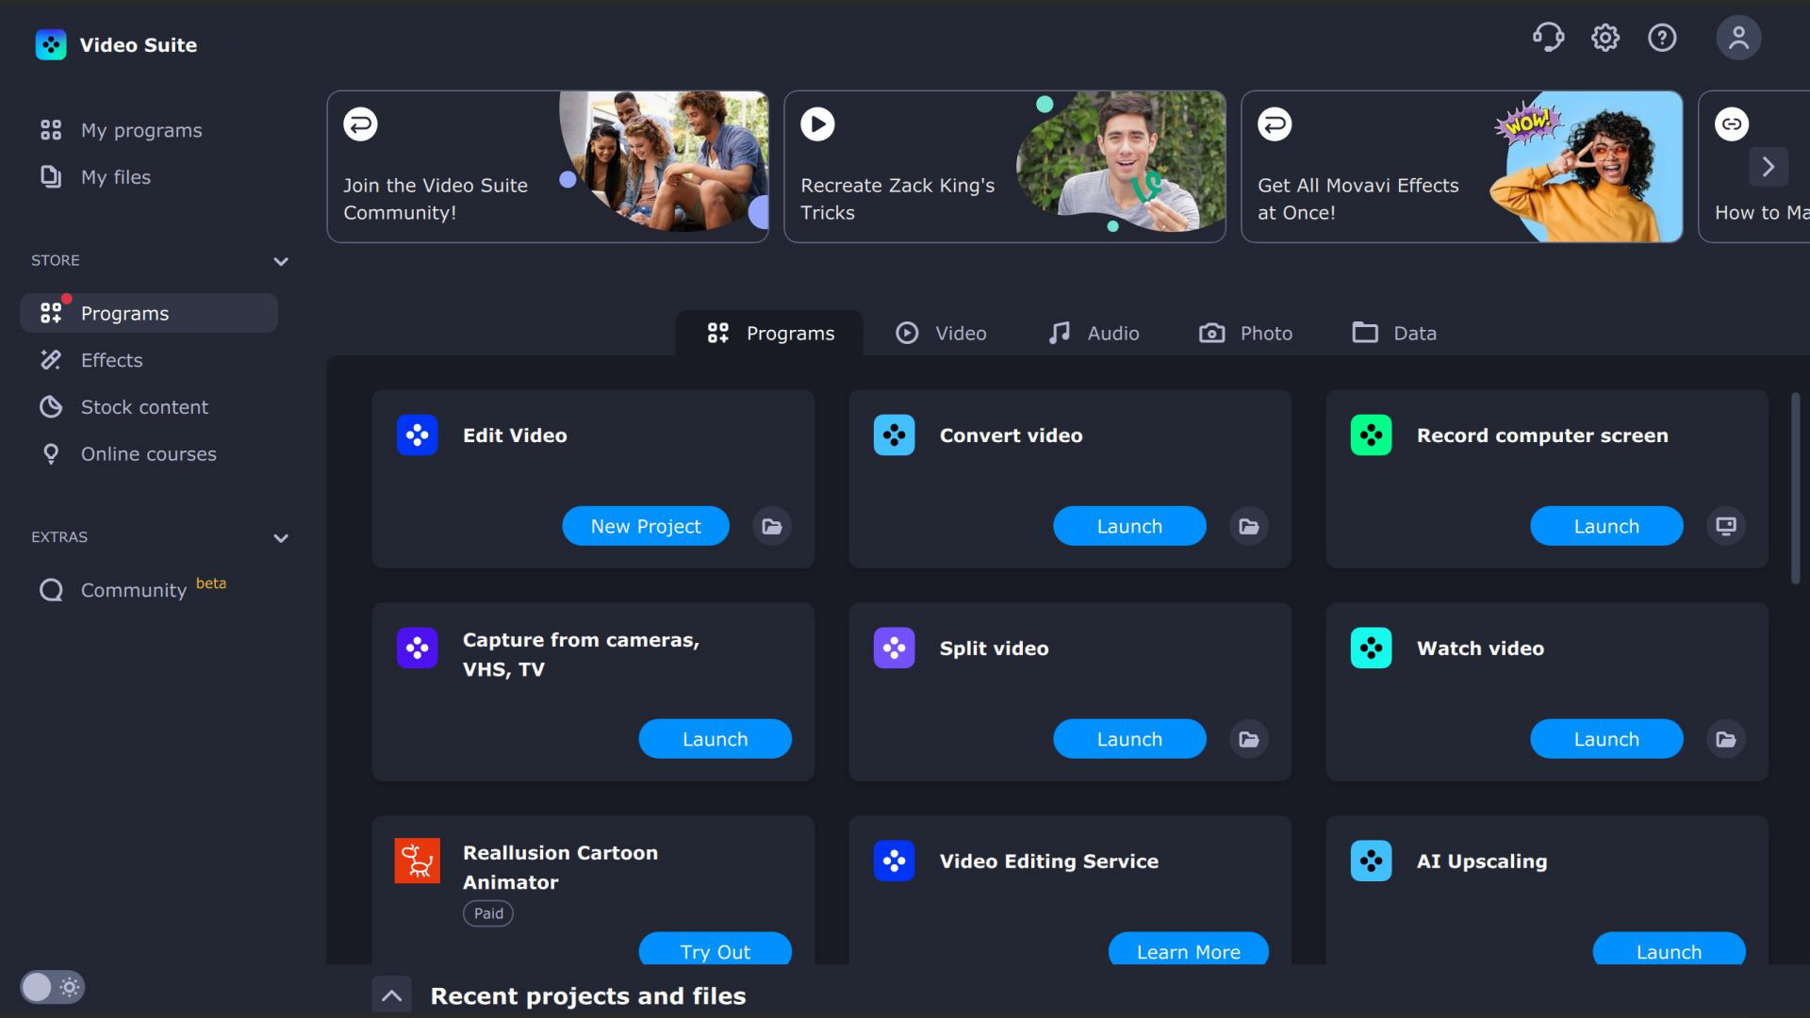Click the Recent projects and files heading
This screenshot has width=1810, height=1018.
tap(588, 996)
